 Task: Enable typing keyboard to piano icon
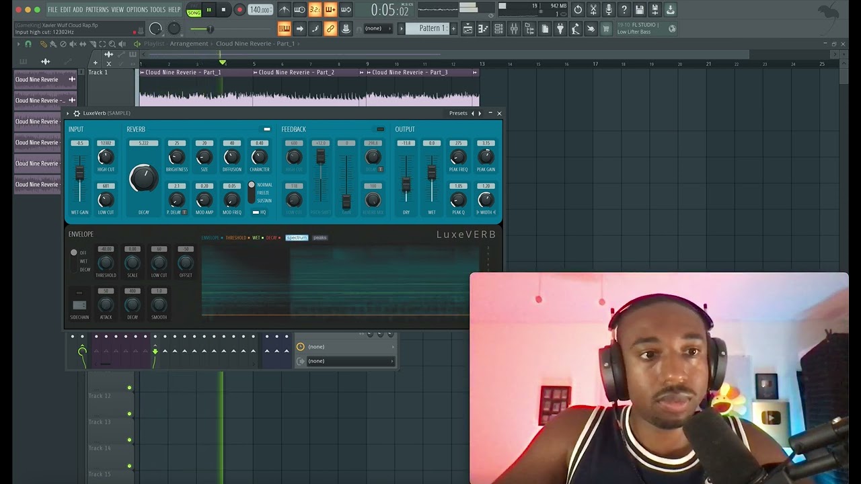click(284, 28)
